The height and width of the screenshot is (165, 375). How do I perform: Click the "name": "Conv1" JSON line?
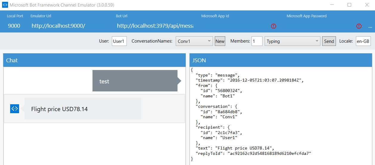[x=219, y=117]
